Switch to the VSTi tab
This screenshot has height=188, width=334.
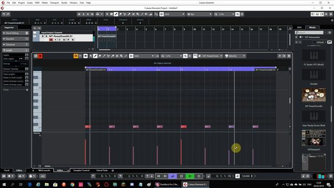coord(300,28)
